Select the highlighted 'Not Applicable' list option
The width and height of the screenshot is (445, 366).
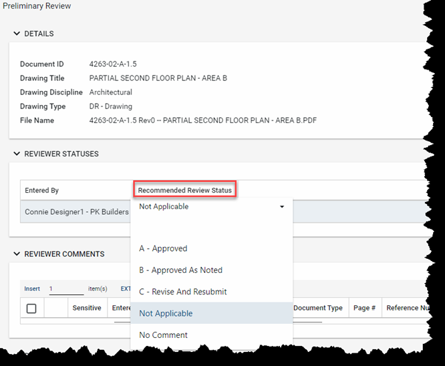point(166,313)
